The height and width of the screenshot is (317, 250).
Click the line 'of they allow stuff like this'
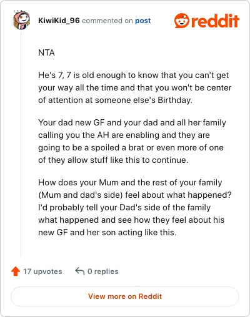pos(113,160)
